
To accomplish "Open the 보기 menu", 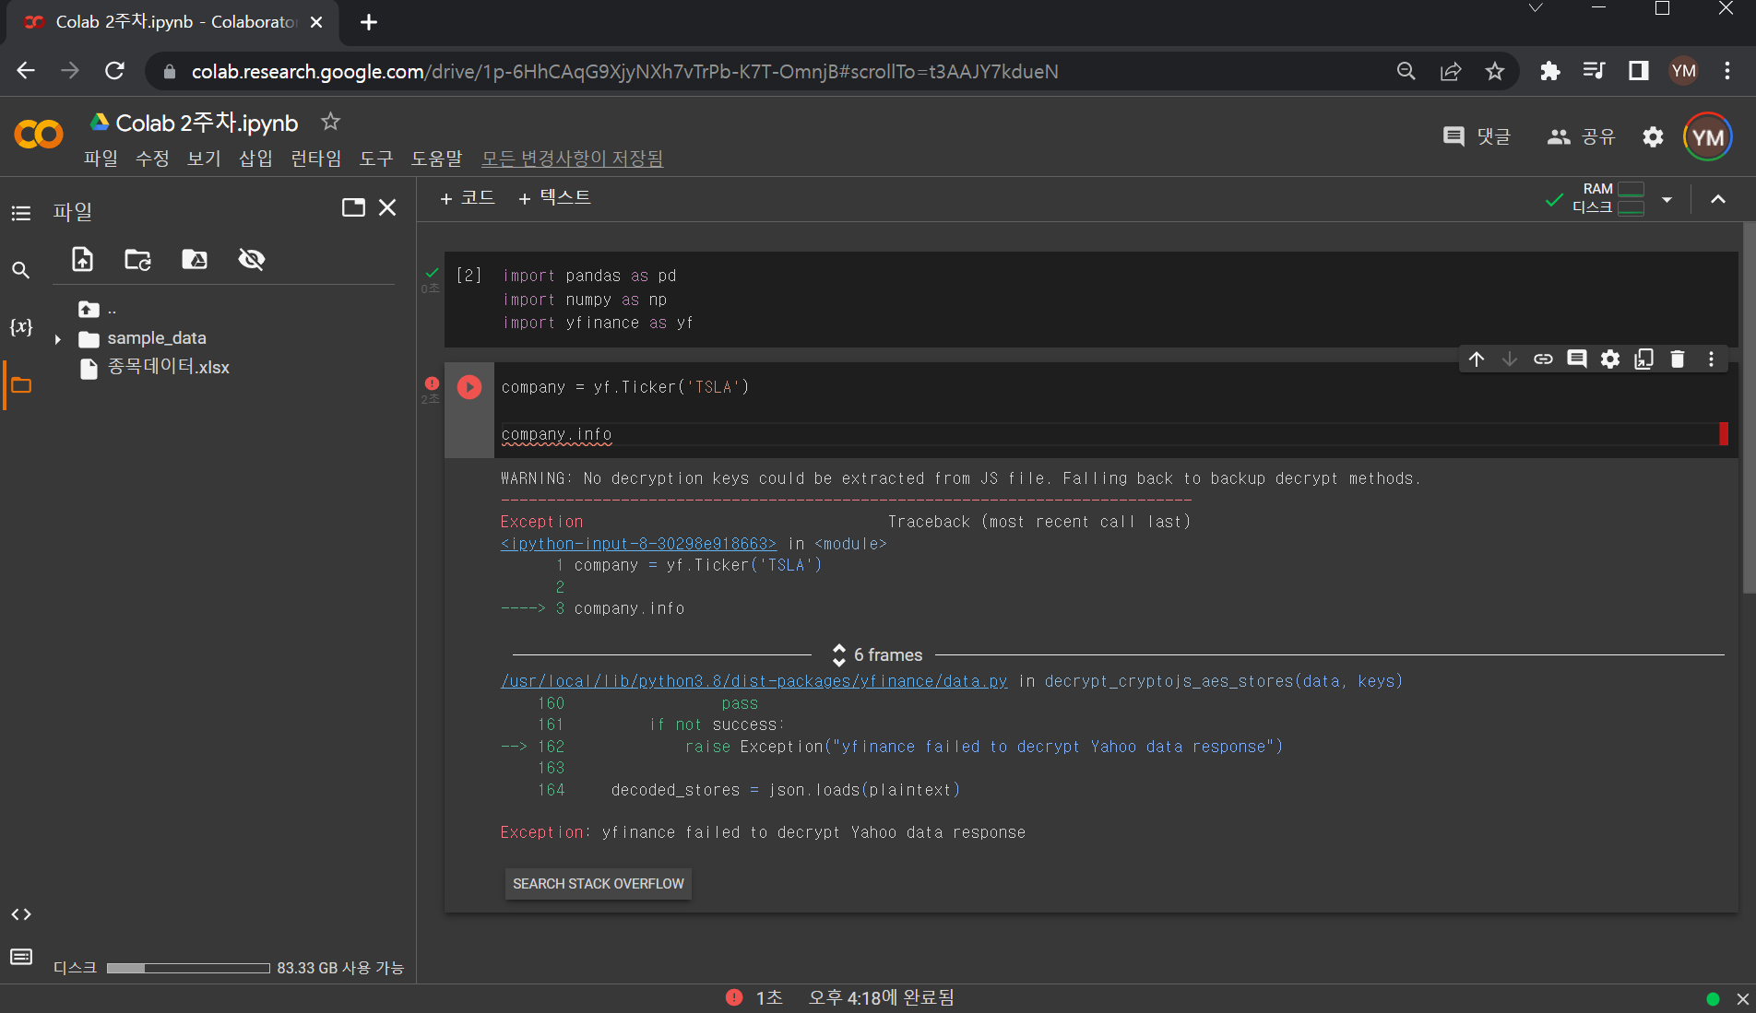I will pos(204,159).
